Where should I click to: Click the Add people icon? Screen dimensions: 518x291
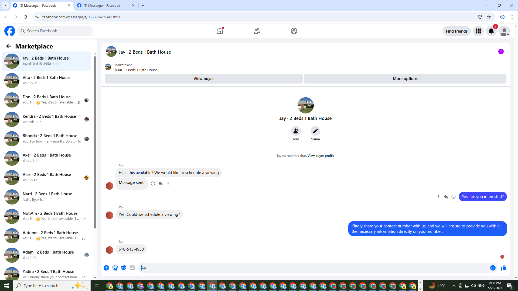(296, 131)
